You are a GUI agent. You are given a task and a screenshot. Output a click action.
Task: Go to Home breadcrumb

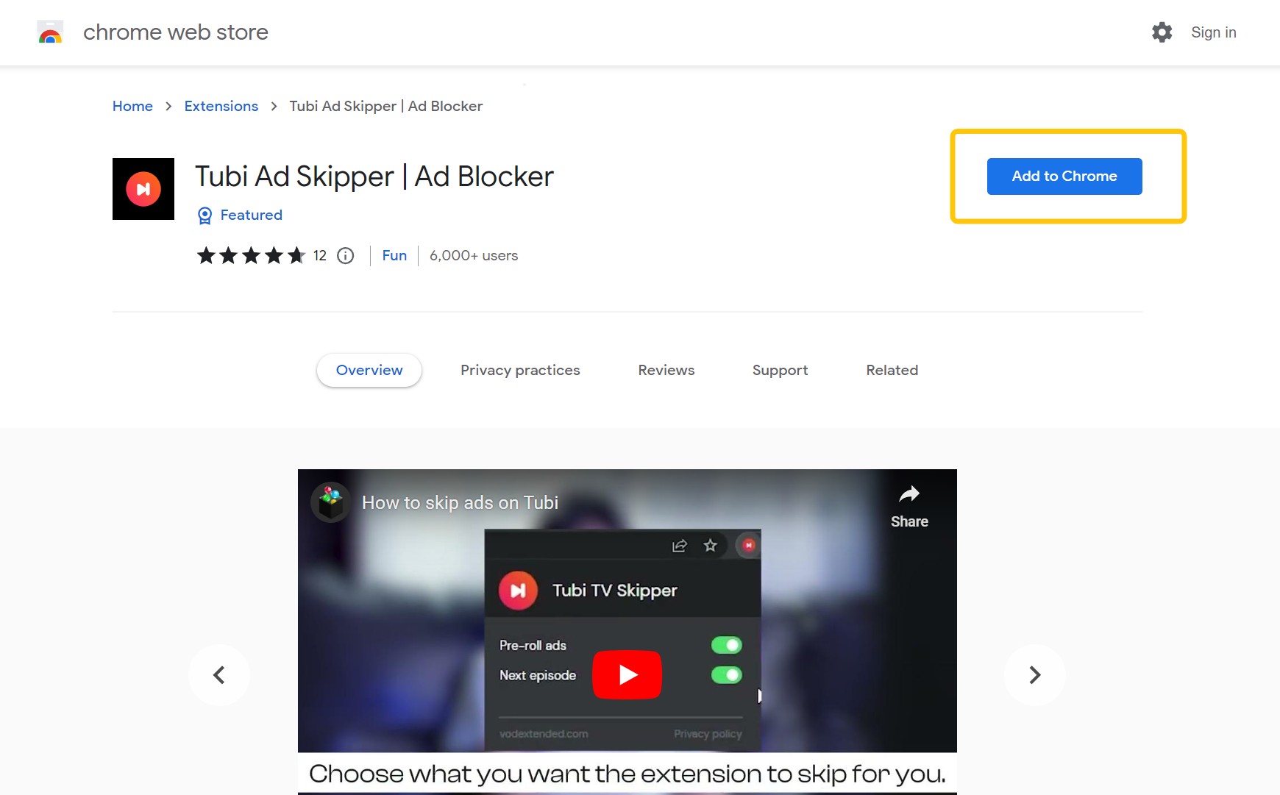(x=132, y=106)
